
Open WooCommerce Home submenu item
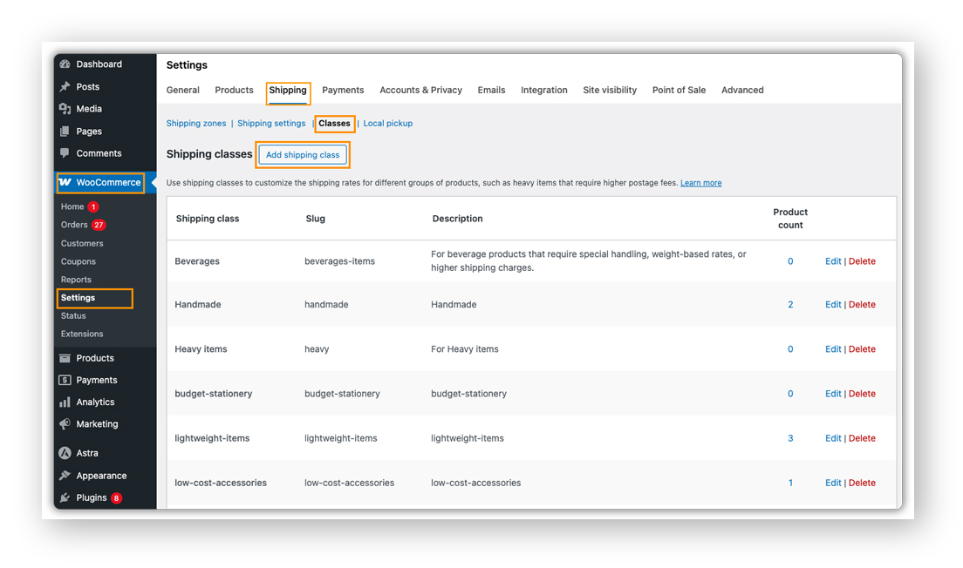pyautogui.click(x=72, y=206)
